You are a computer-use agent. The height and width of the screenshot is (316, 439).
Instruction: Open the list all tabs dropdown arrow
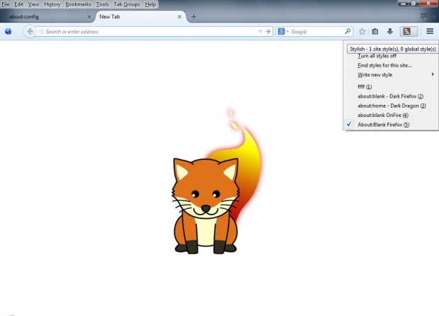(434, 16)
